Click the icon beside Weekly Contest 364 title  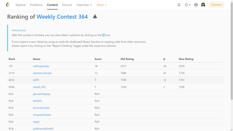(x=95, y=17)
